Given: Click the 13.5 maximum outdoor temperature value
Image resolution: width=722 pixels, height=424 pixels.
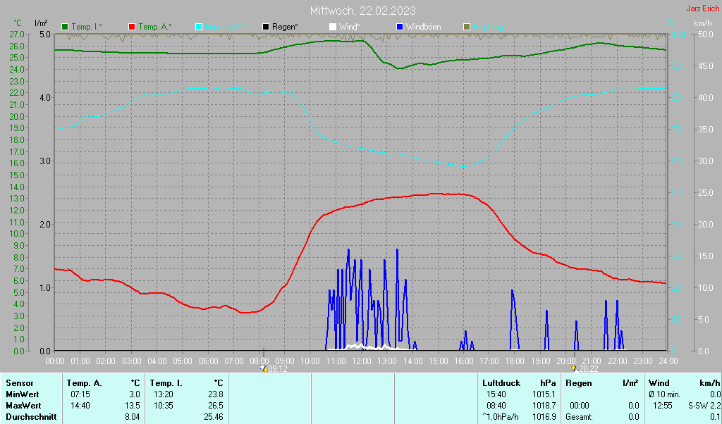Looking at the screenshot, I should [x=133, y=406].
